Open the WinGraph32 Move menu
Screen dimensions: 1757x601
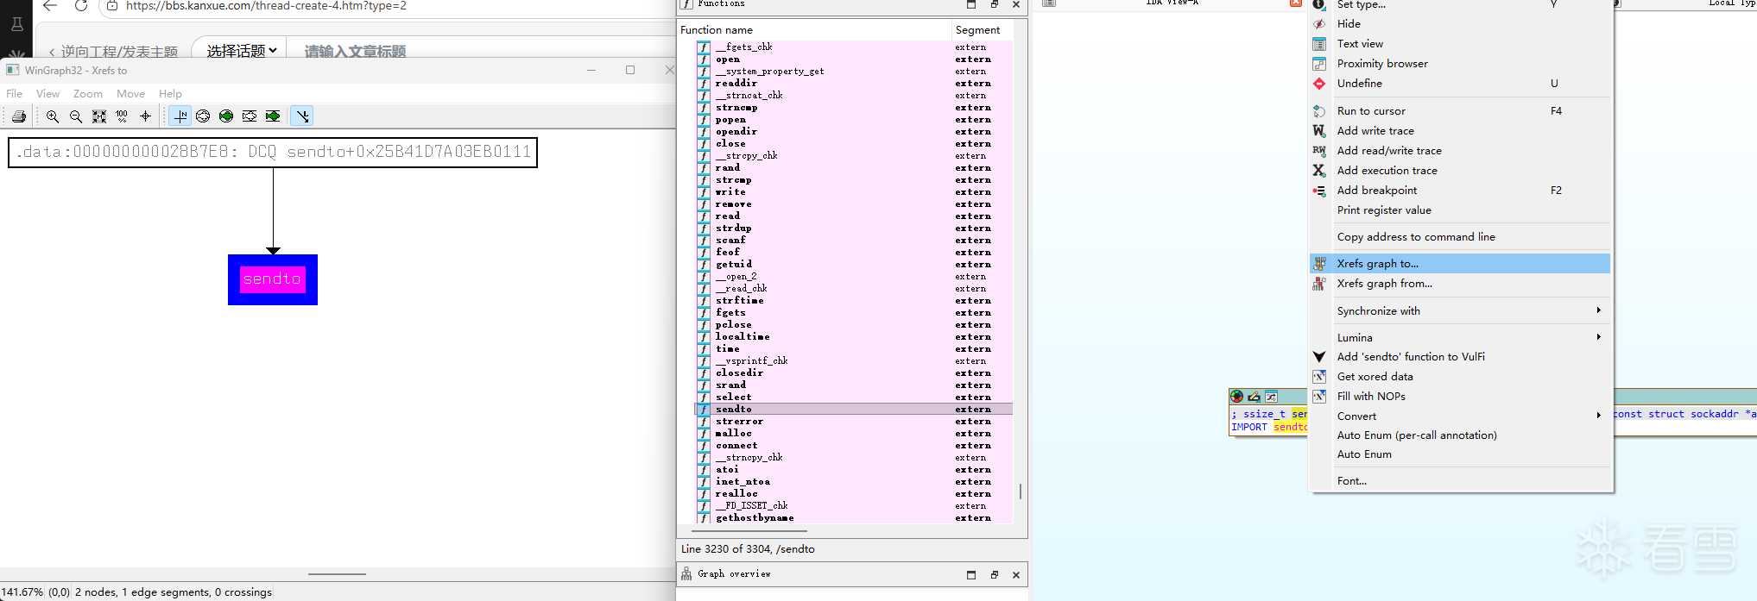[x=131, y=93]
